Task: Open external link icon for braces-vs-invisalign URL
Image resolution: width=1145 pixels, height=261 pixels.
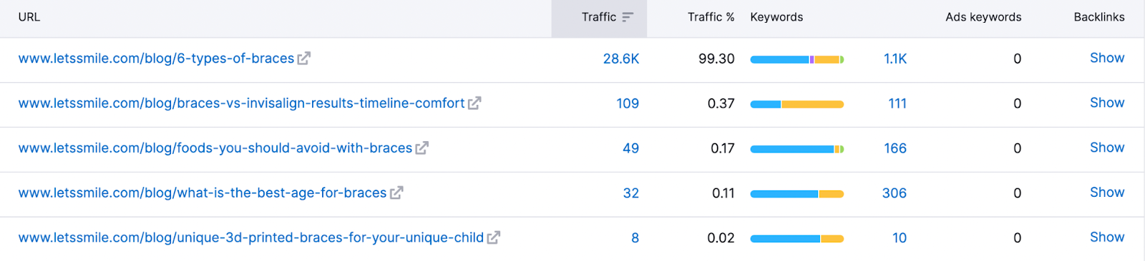Action: pyautogui.click(x=474, y=103)
